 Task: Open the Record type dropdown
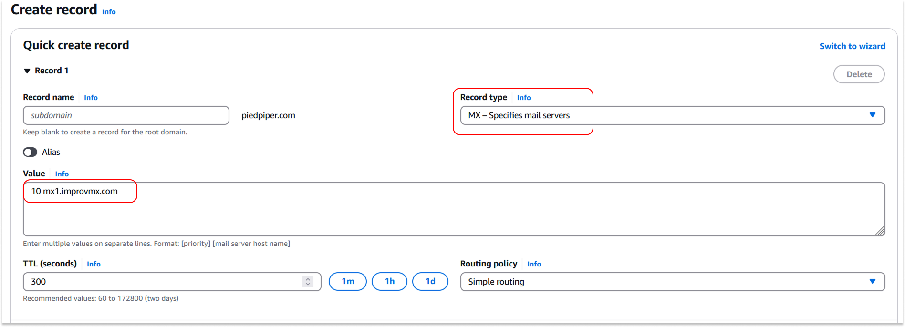coord(672,115)
